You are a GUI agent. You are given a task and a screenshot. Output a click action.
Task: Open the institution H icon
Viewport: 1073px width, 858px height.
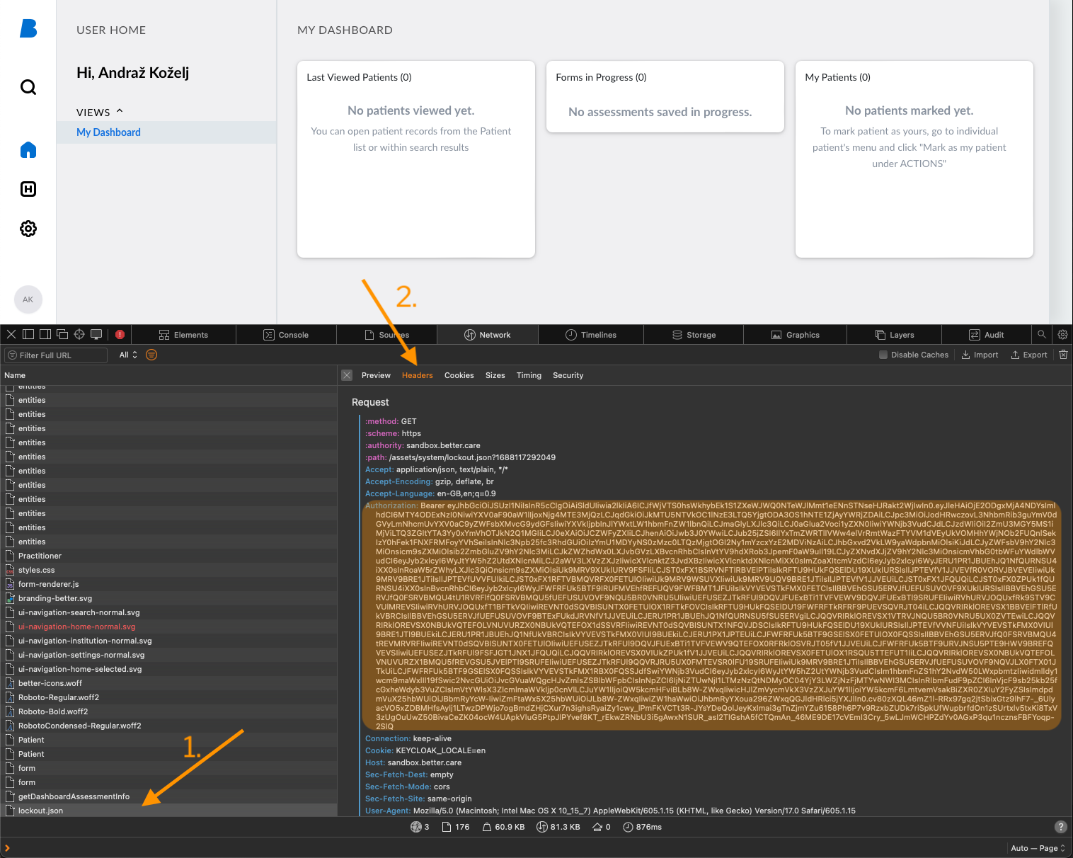tap(28, 189)
